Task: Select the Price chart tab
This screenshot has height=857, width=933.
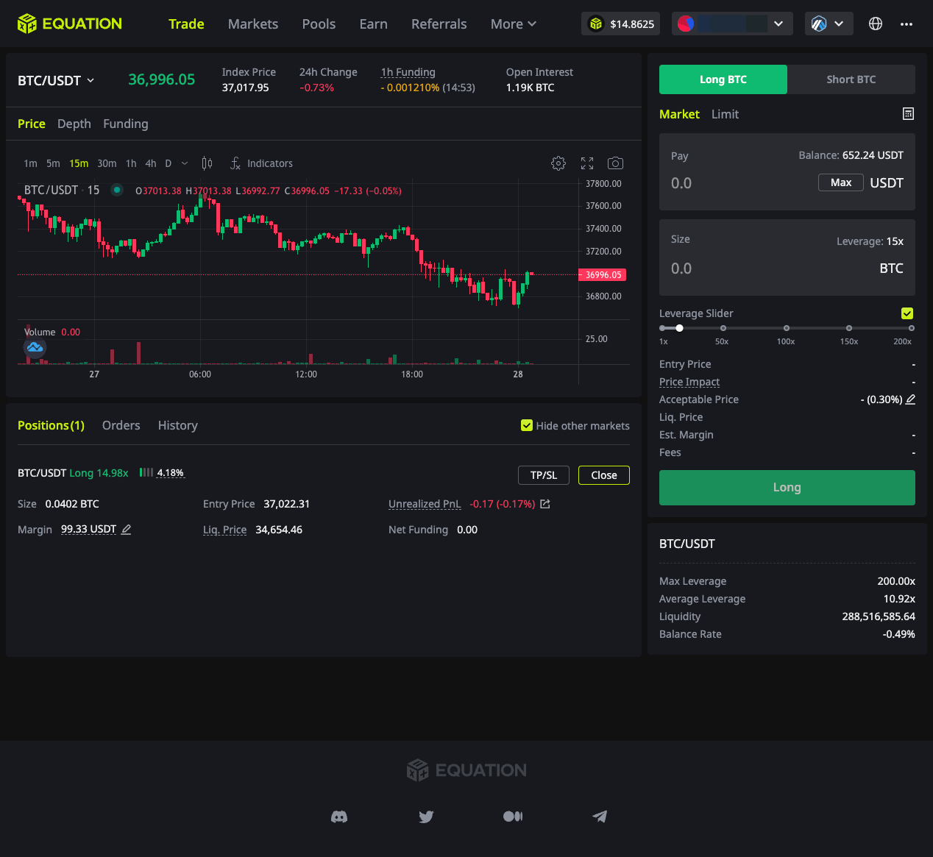Action: 32,124
